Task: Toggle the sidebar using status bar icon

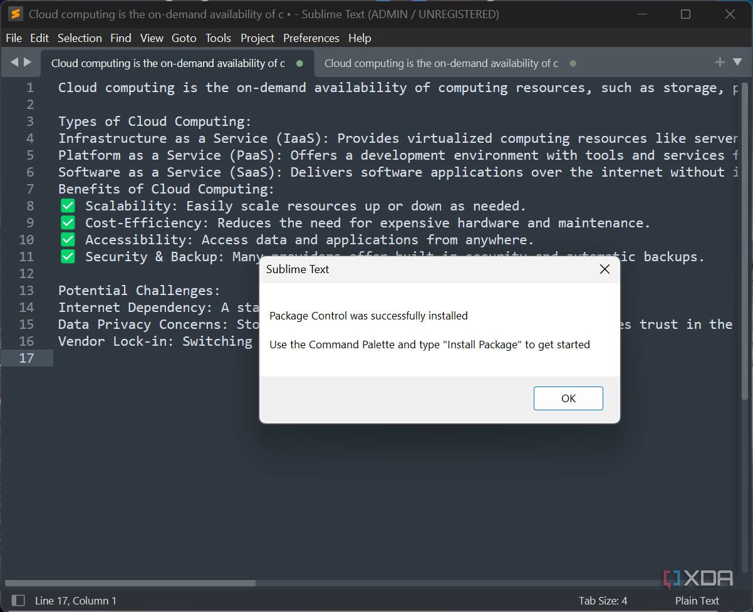Action: click(x=18, y=600)
